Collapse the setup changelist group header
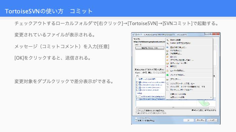Screen dimensions: 236x132 (x=140, y=93)
